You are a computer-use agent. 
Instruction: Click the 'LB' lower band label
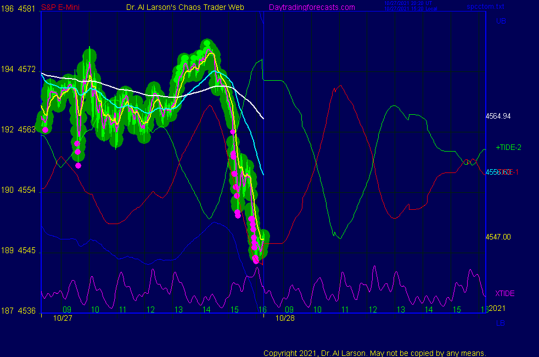(501, 323)
